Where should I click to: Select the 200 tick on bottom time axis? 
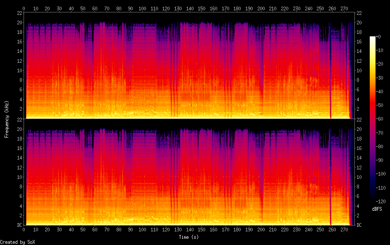(x=261, y=230)
